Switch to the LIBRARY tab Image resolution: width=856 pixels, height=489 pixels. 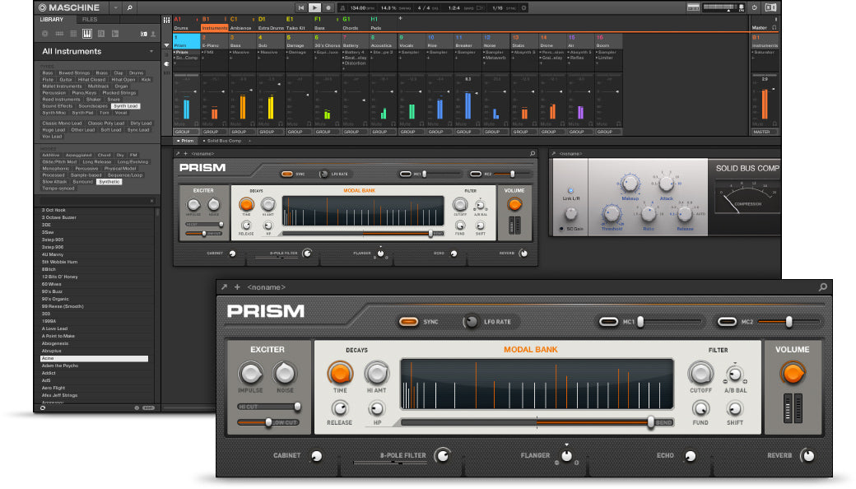51,20
